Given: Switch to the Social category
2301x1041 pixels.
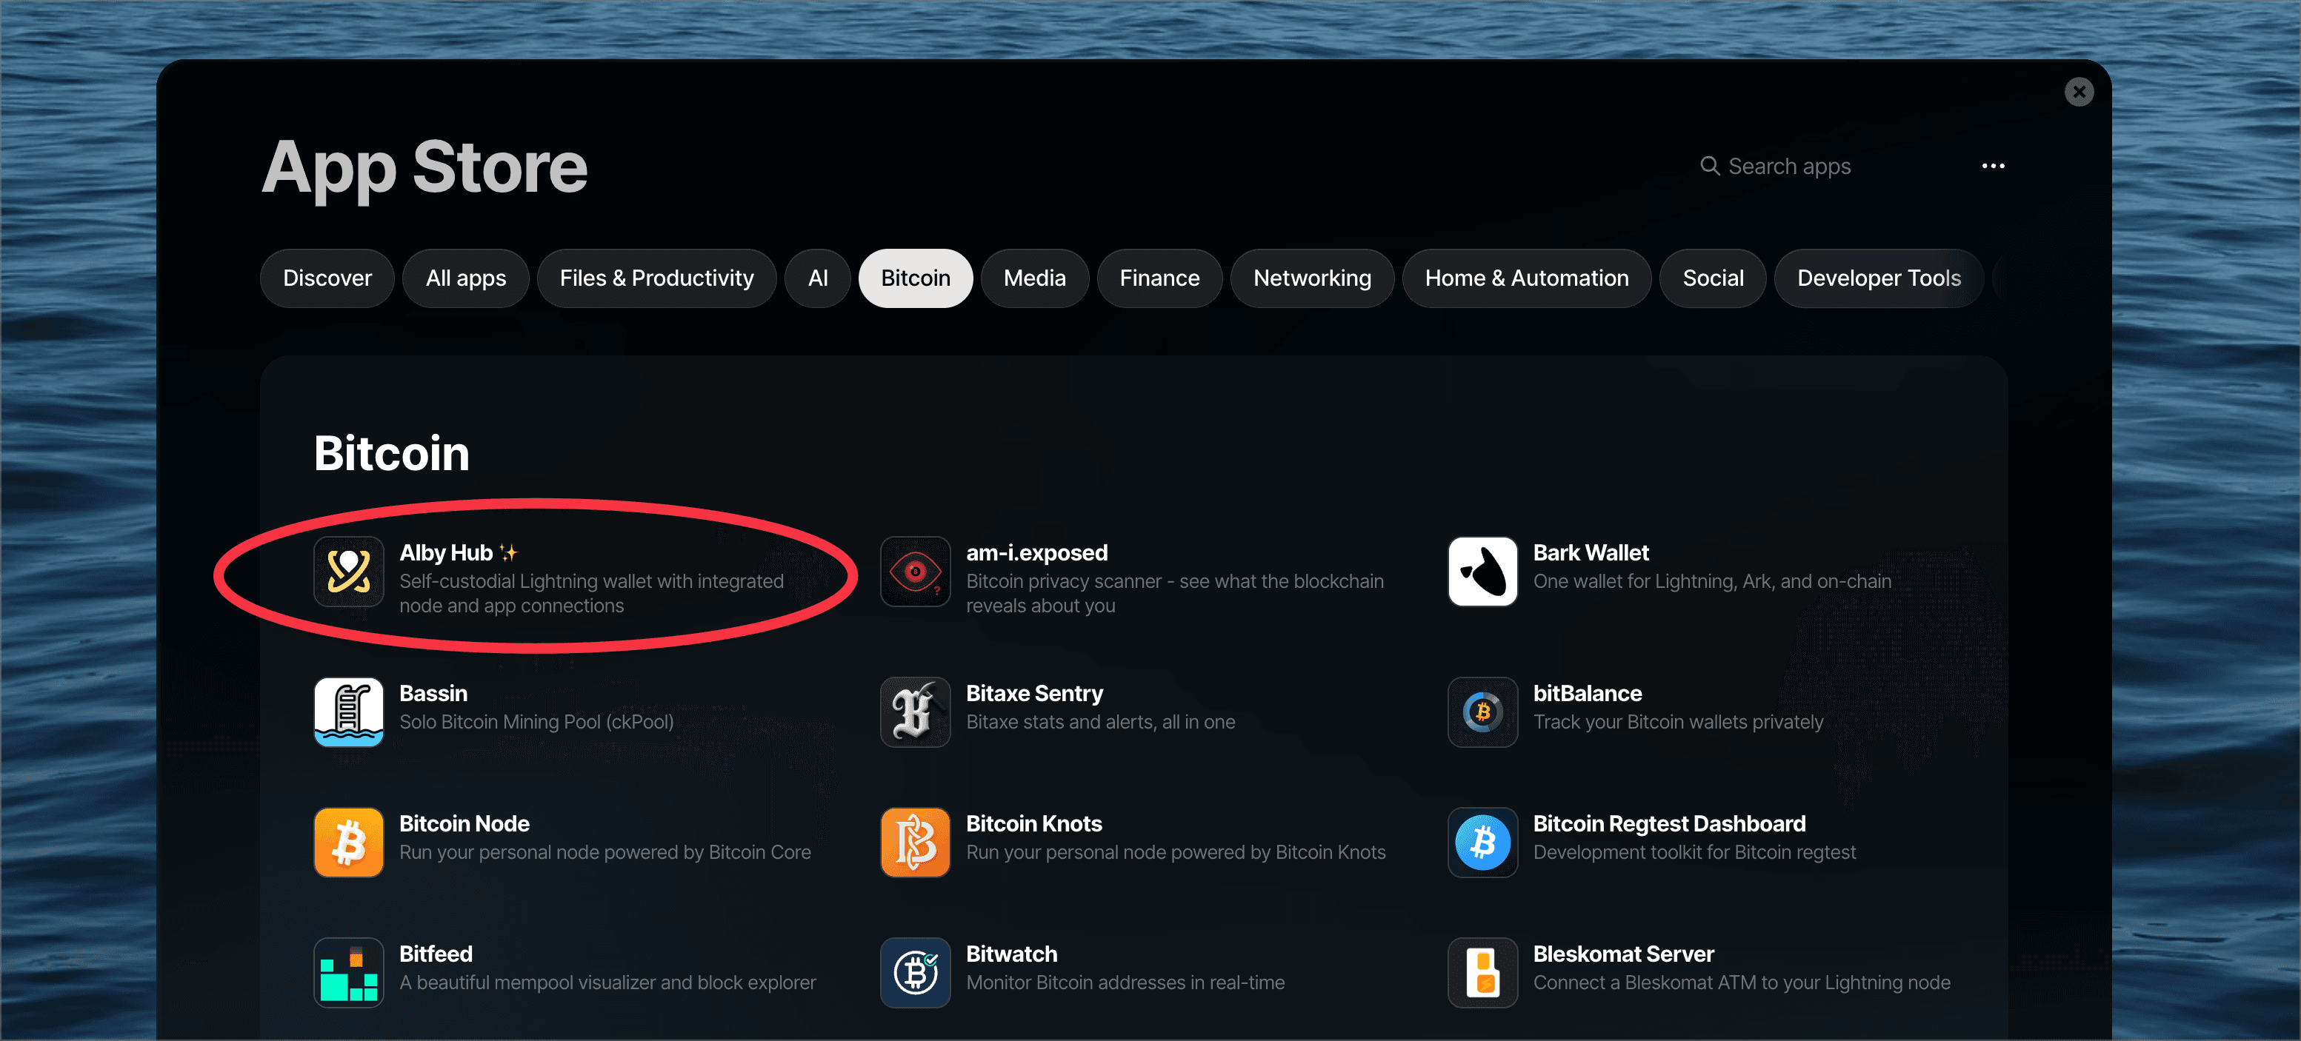Looking at the screenshot, I should [1712, 278].
